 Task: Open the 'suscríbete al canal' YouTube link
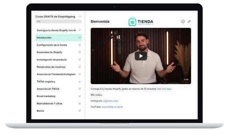112,107
